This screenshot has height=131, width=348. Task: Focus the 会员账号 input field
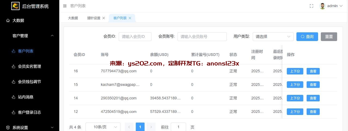point(202,37)
